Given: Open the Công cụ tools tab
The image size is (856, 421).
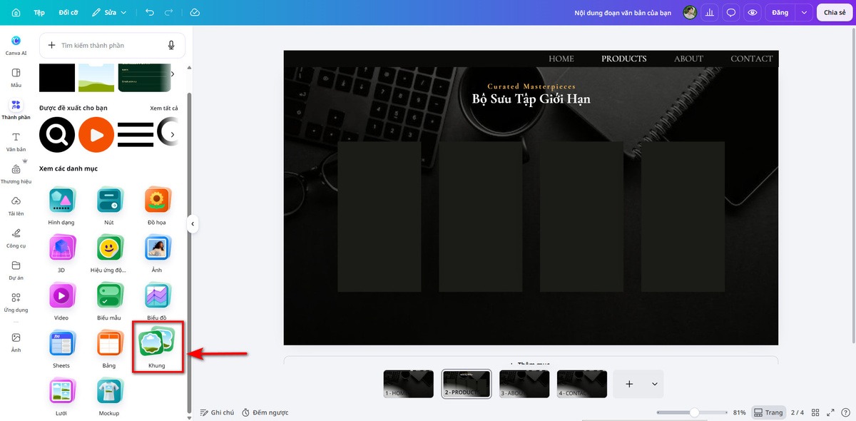Looking at the screenshot, I should pos(16,237).
